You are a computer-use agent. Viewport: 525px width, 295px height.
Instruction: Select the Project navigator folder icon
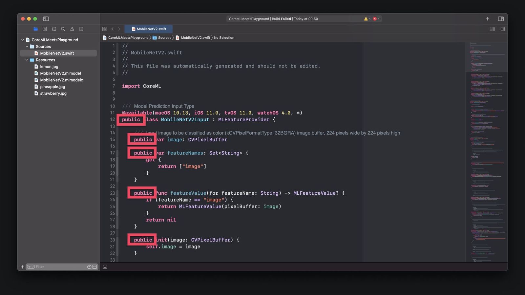35,29
